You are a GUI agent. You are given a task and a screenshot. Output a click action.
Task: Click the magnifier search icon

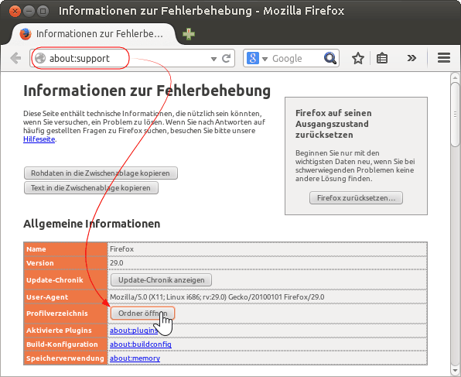pyautogui.click(x=330, y=58)
